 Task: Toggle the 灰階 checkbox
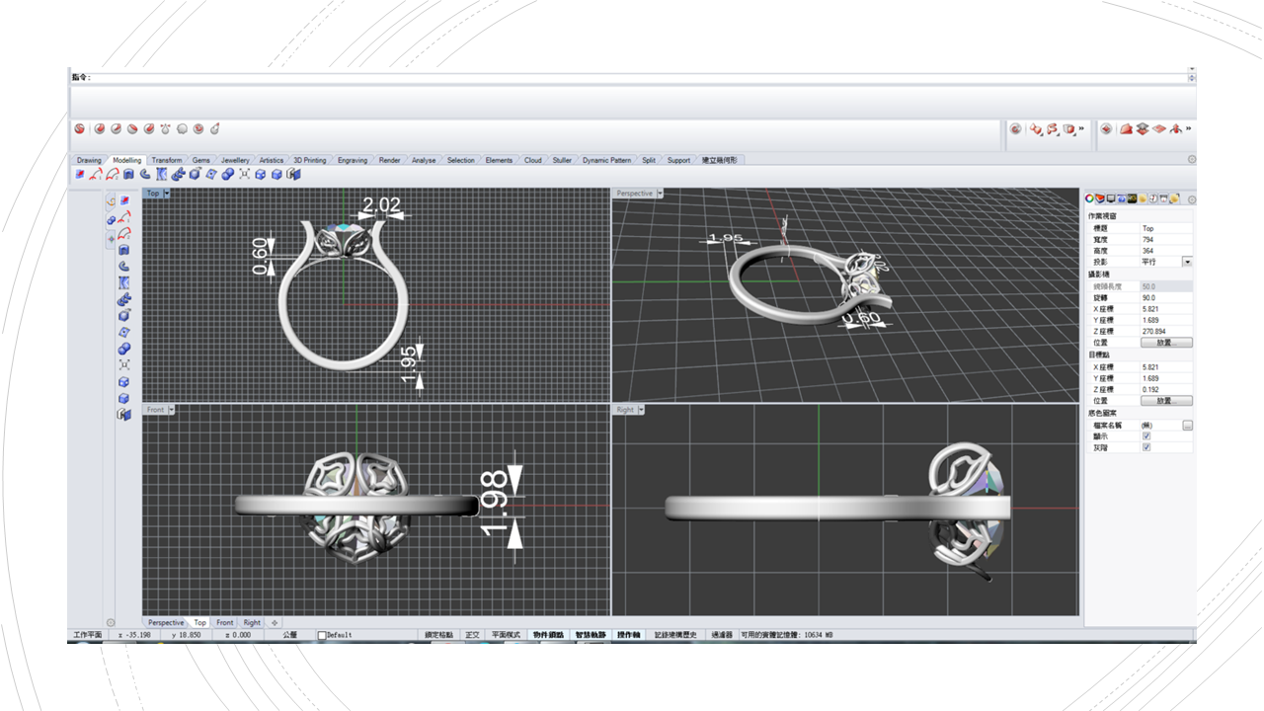pyautogui.click(x=1146, y=447)
